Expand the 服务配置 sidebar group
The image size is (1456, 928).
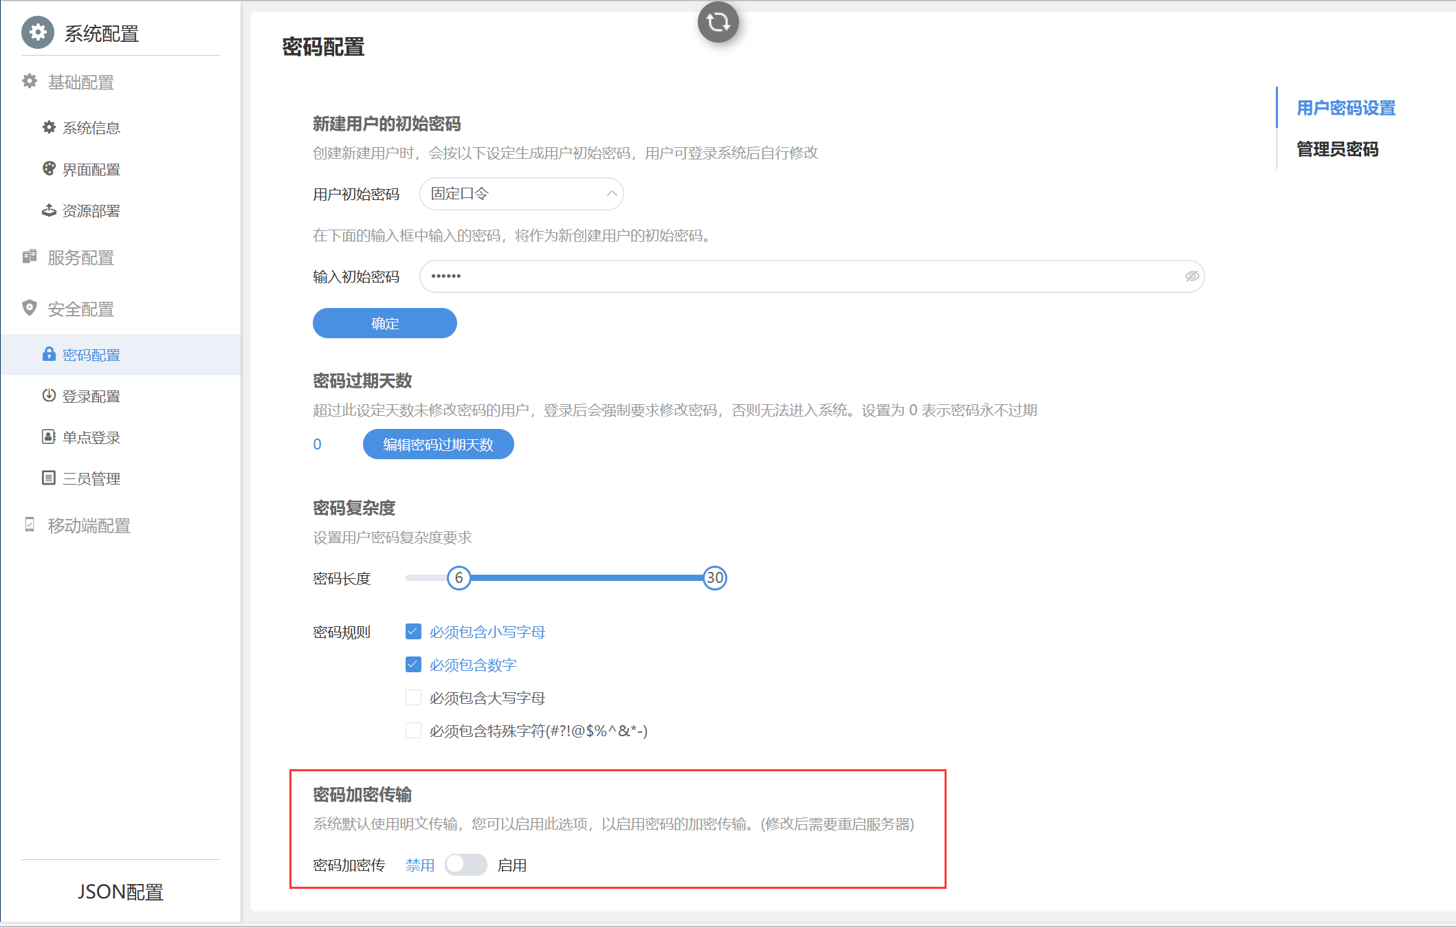(x=80, y=258)
